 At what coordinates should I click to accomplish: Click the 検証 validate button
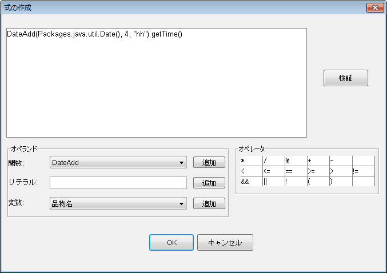[x=345, y=78]
